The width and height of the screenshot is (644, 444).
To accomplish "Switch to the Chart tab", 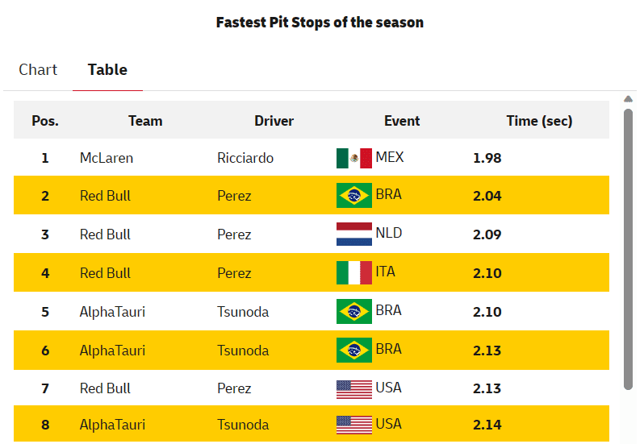I will tap(38, 70).
